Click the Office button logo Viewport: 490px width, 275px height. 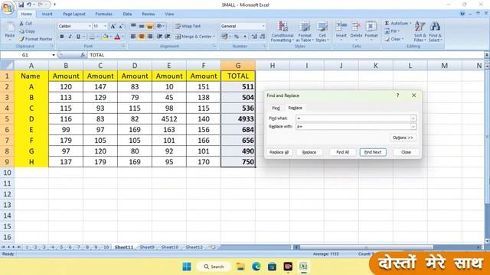8,8
